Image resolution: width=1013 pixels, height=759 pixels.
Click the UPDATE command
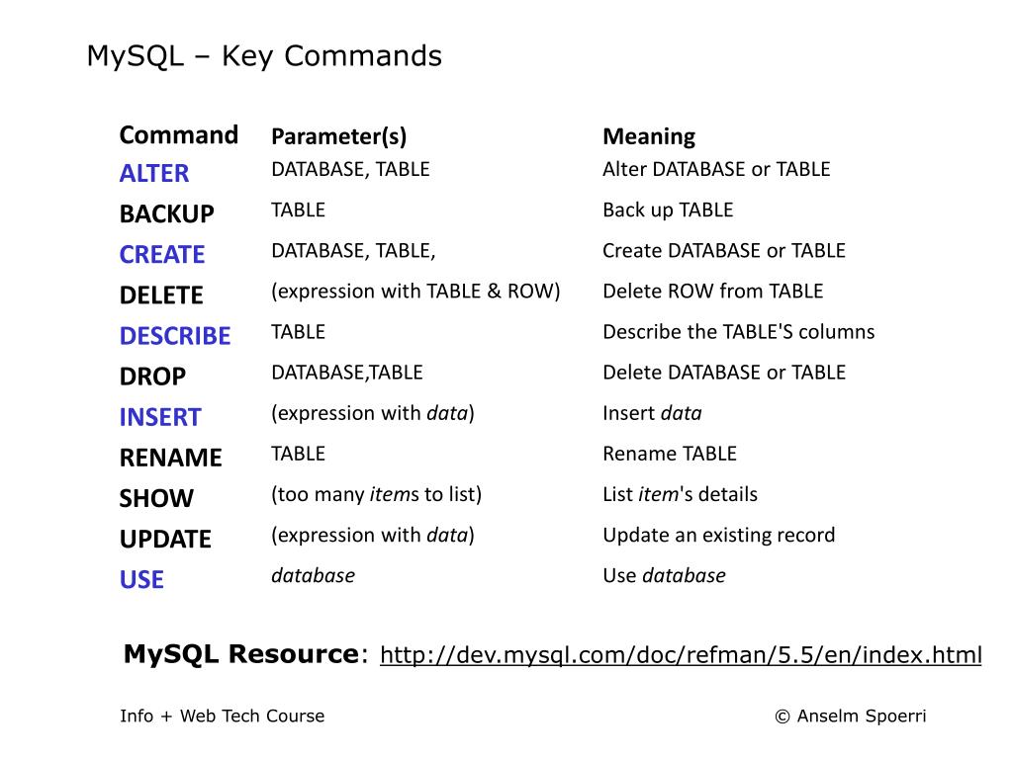[x=165, y=539]
